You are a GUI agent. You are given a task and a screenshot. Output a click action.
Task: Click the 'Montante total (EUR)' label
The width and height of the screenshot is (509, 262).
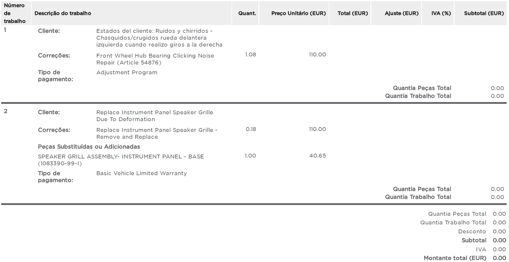[x=455, y=258]
